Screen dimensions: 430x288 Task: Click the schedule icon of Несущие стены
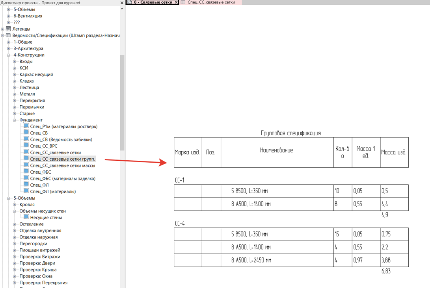pyautogui.click(x=26, y=217)
